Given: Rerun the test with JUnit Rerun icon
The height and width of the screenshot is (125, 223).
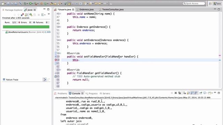Looking at the screenshot, I should pos(31,15).
